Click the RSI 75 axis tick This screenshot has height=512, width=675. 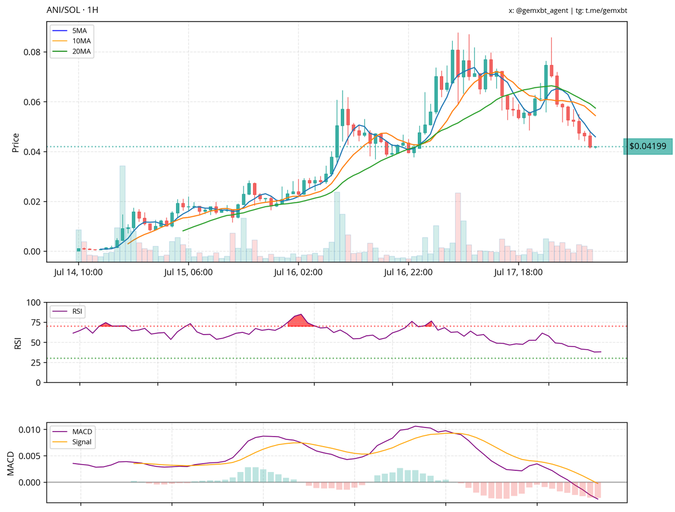click(x=35, y=323)
